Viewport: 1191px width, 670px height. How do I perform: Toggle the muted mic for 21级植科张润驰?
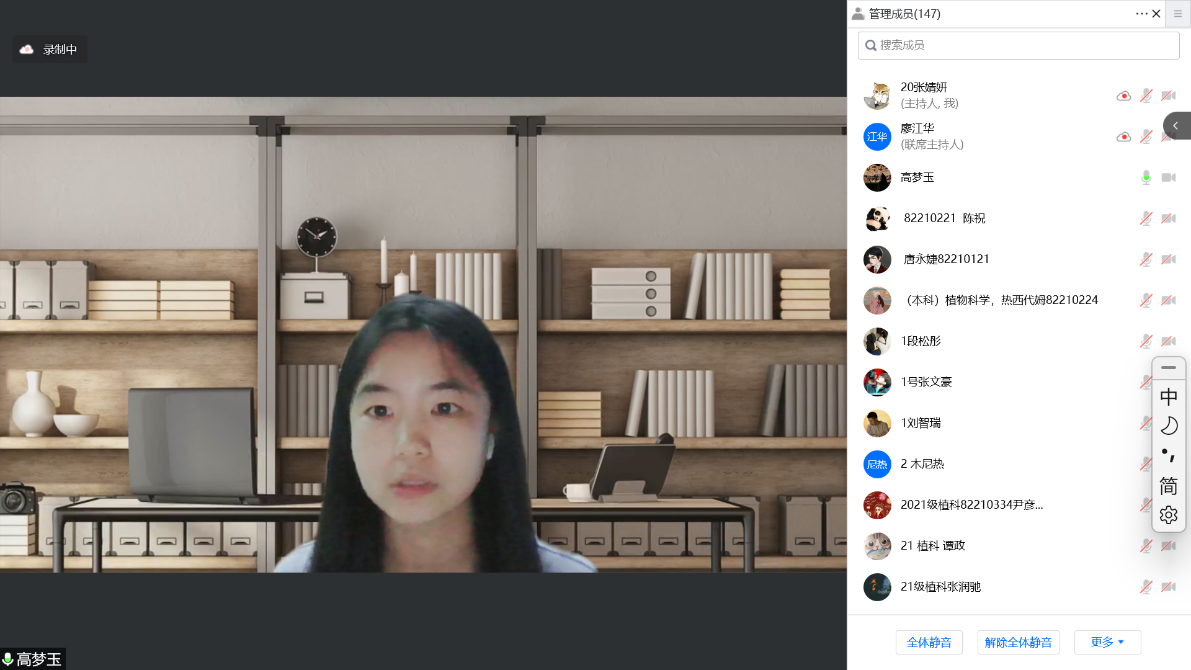click(x=1146, y=587)
